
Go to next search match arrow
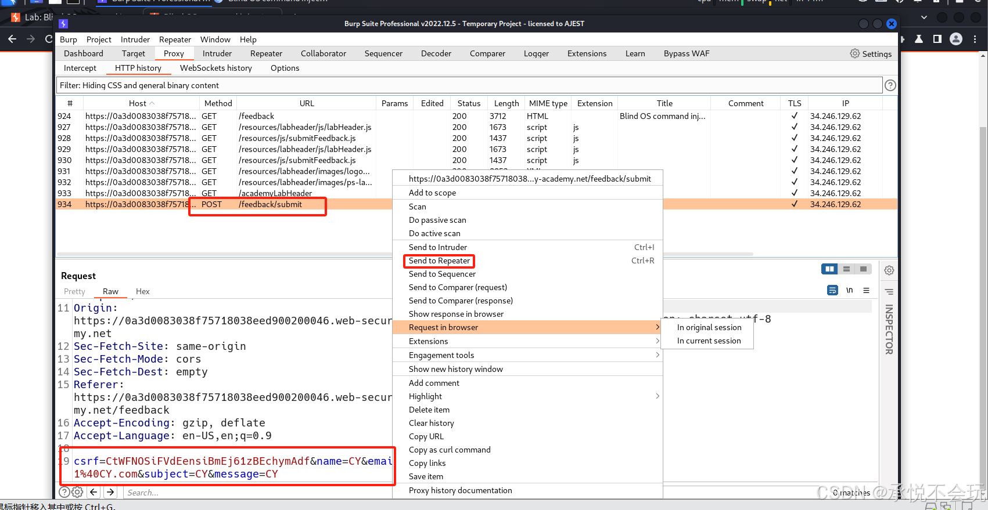pyautogui.click(x=110, y=492)
